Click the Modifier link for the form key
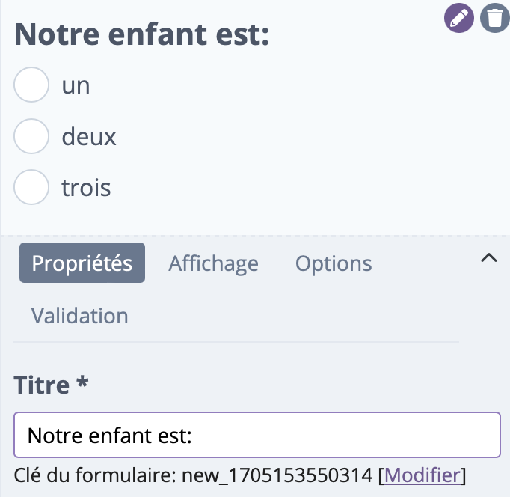510x497 pixels. [423, 475]
